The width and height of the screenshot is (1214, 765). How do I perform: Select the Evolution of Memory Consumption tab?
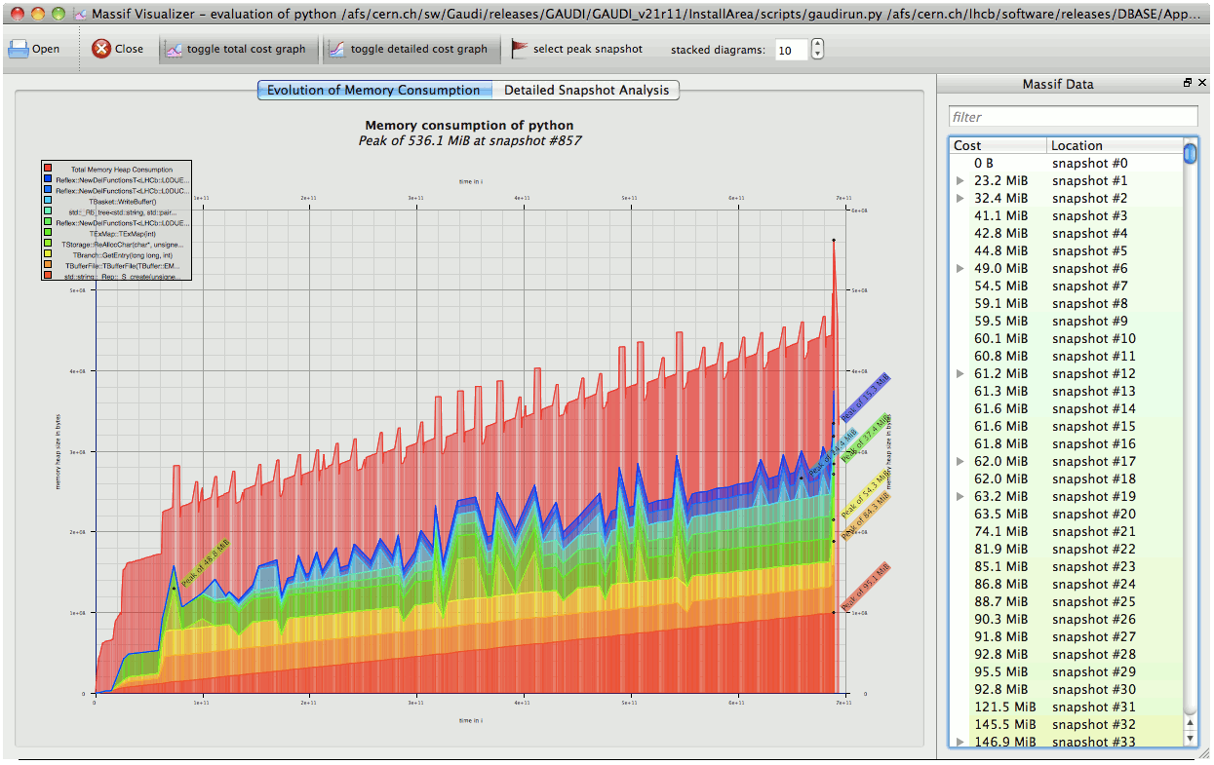[374, 90]
